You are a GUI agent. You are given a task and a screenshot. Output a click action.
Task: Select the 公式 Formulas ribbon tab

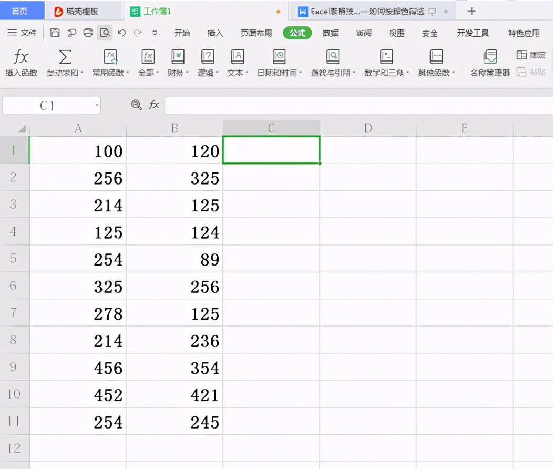[x=298, y=33]
